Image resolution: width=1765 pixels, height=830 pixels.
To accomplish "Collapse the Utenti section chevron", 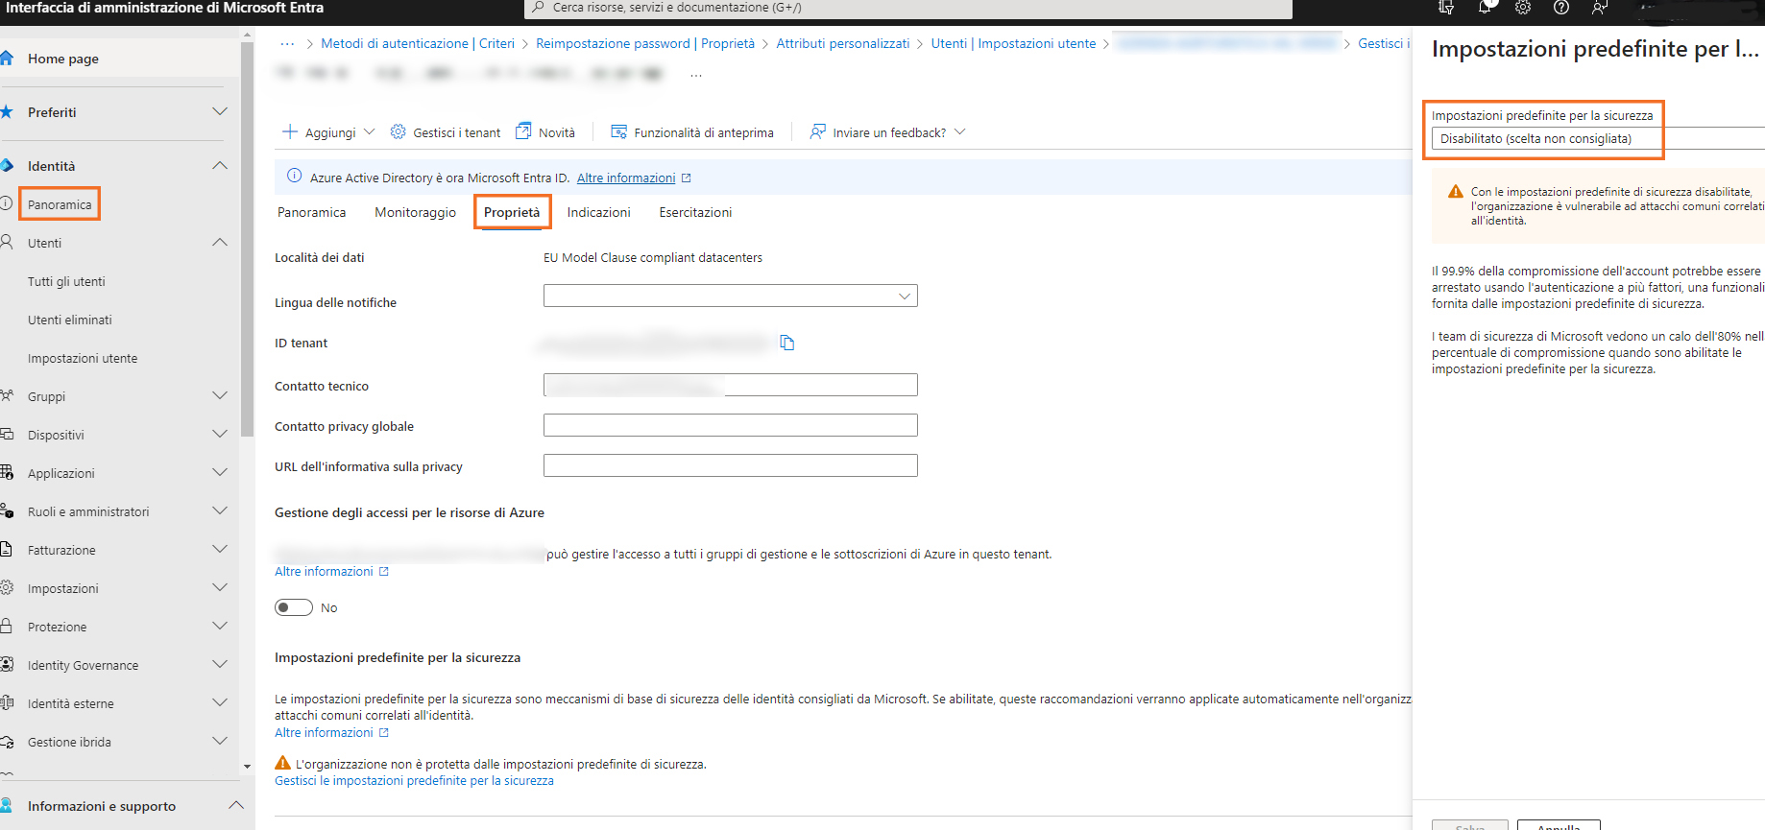I will (220, 242).
